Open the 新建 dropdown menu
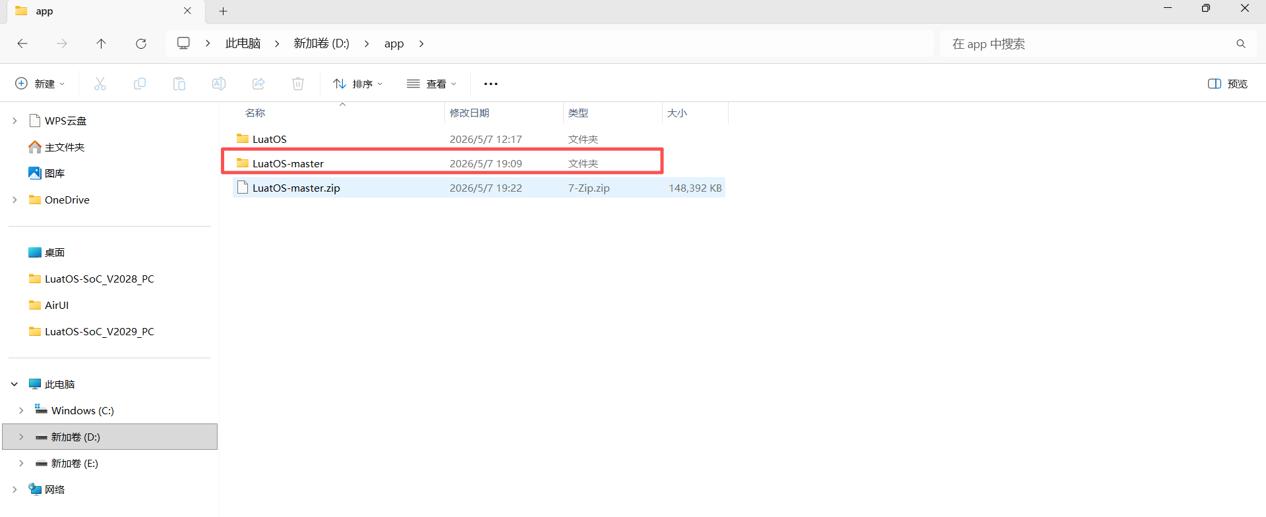1266x517 pixels. [40, 84]
